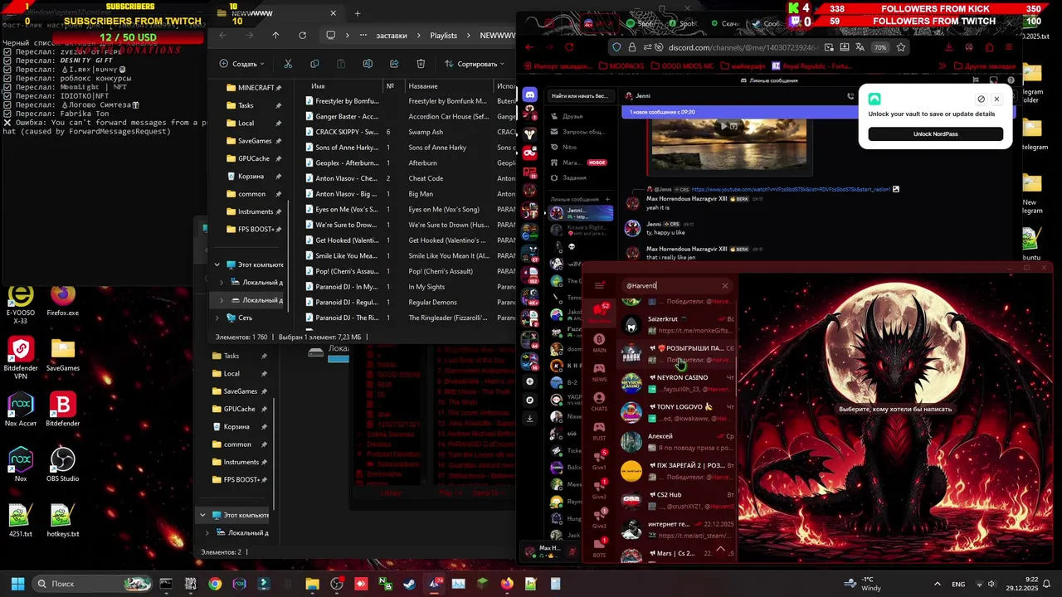1062x597 pixels.
Task: Dismiss the NordPass popup with X
Action: pyautogui.click(x=996, y=99)
